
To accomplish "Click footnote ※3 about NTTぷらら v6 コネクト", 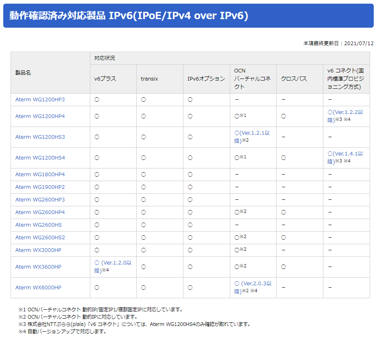I will [x=135, y=324].
